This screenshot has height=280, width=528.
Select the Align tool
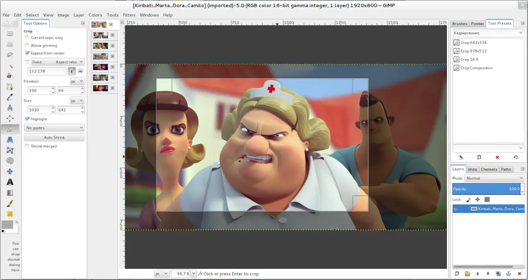(10, 118)
